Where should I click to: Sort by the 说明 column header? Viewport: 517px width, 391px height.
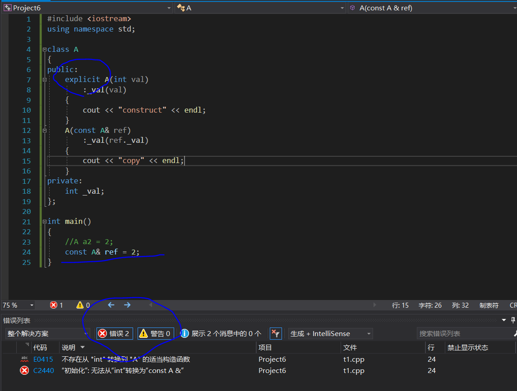69,348
